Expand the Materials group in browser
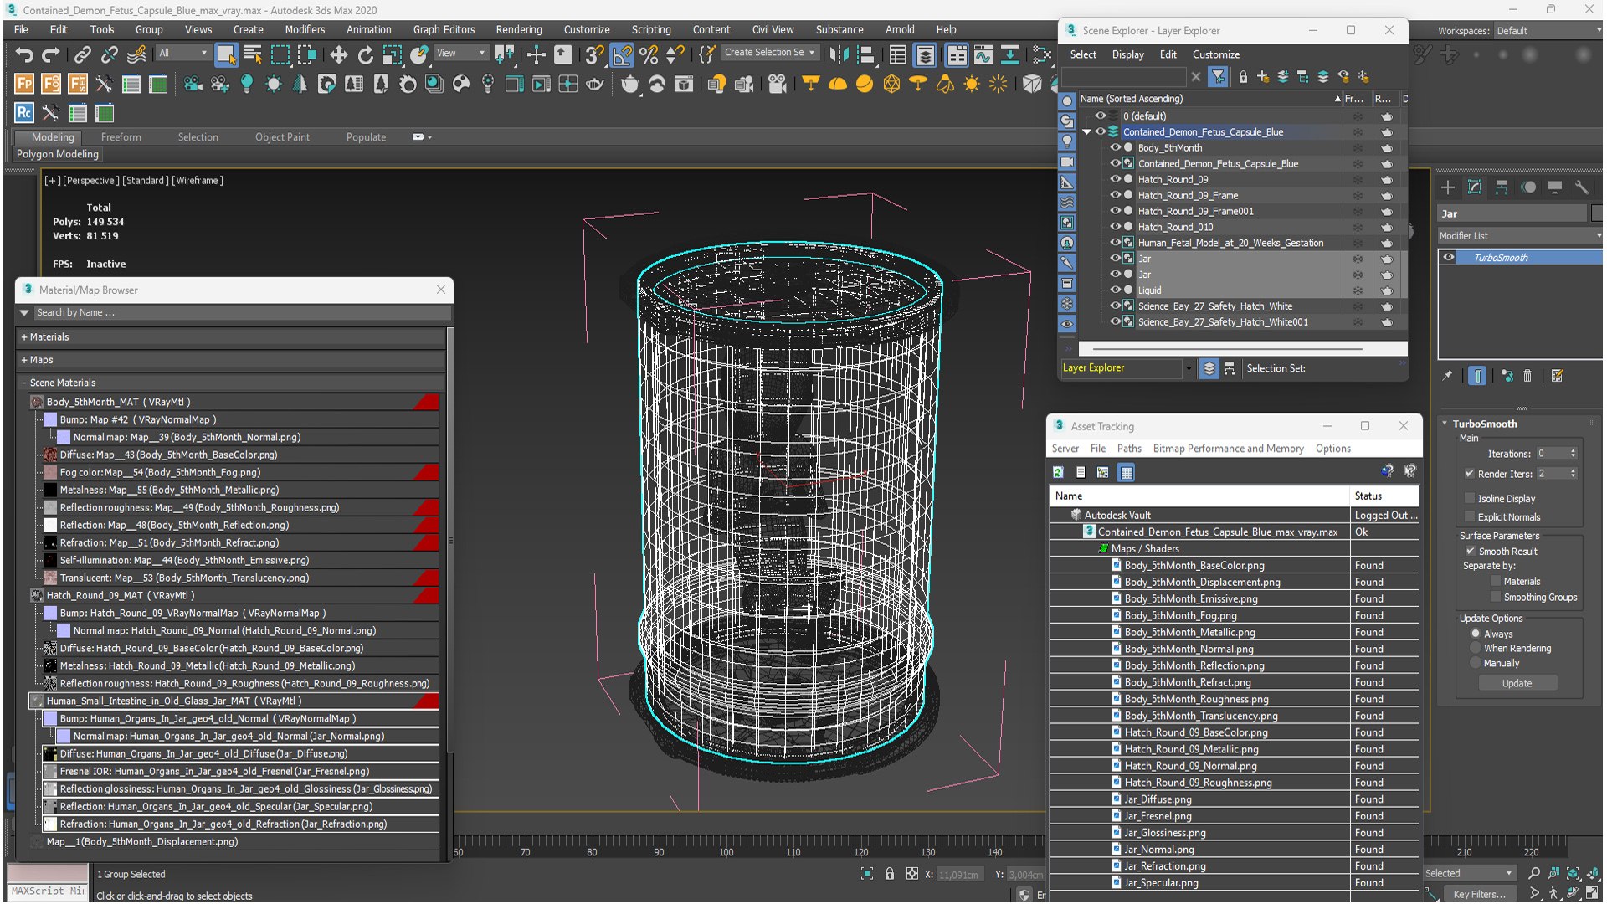 (24, 337)
